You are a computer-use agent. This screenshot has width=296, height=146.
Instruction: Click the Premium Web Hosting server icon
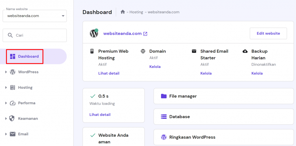[x=92, y=51]
